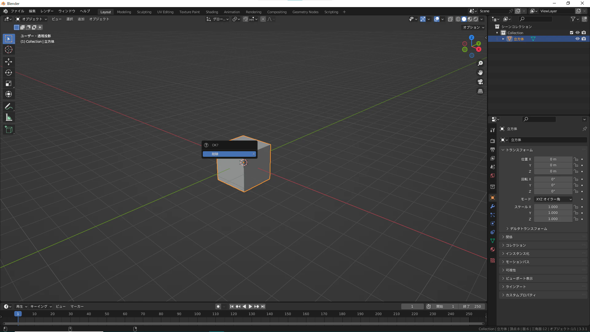Switch to the Shading workspace tab
The image size is (590, 332).
coord(212,12)
